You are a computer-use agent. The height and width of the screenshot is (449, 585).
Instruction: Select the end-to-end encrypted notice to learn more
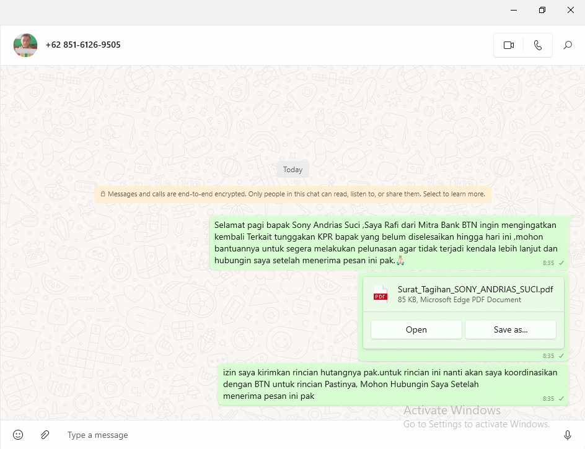292,194
